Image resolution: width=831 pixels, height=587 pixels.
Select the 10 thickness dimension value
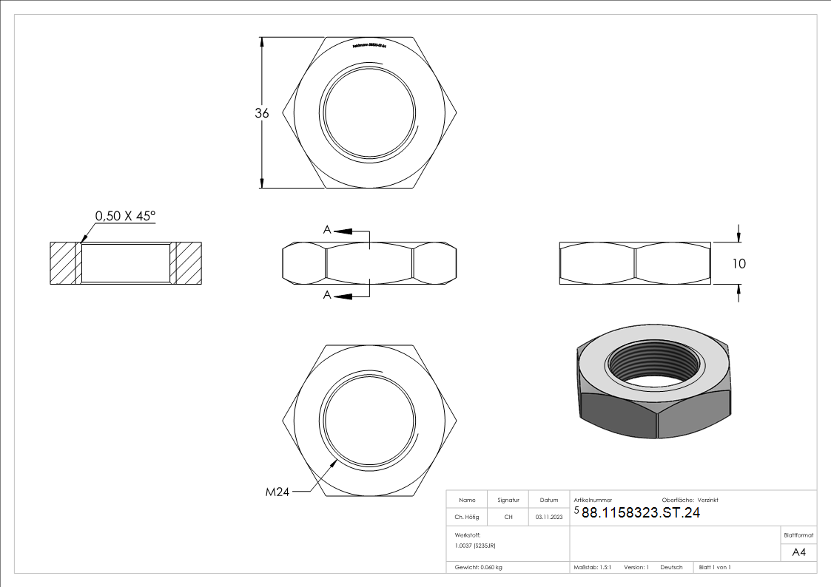tap(739, 264)
